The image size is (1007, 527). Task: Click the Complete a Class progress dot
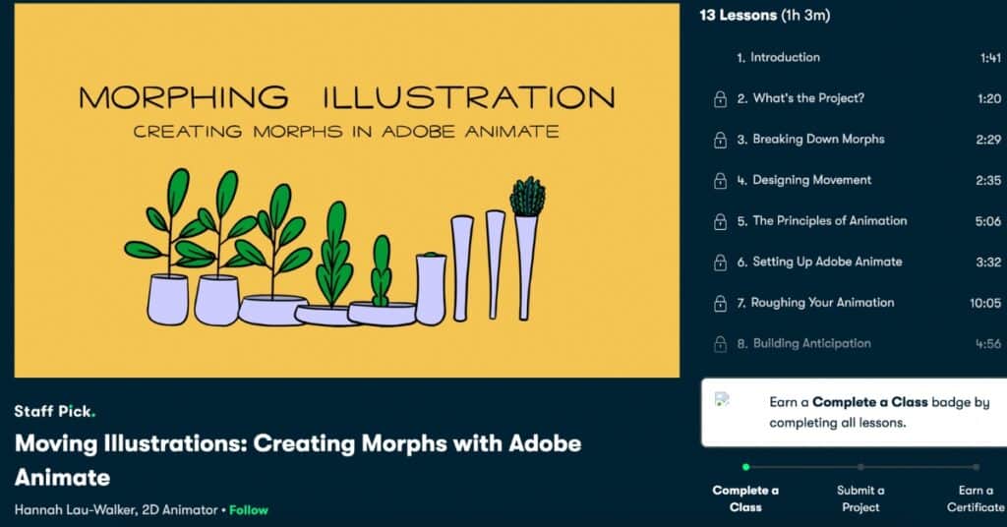pos(745,467)
